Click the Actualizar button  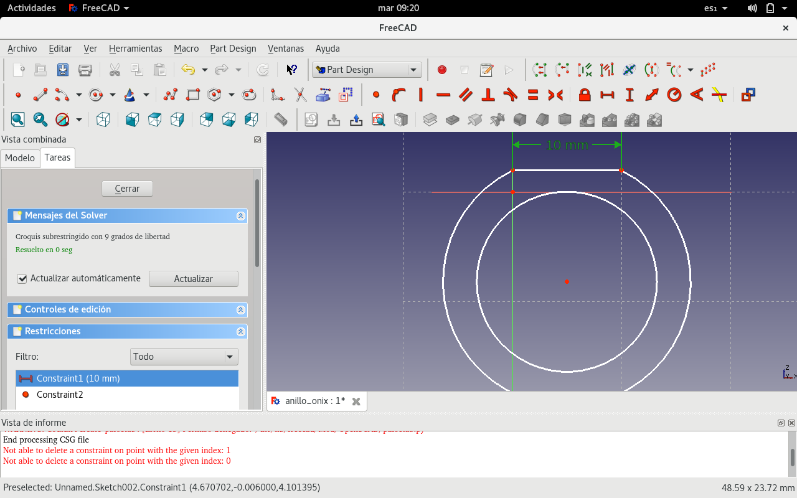[193, 279]
